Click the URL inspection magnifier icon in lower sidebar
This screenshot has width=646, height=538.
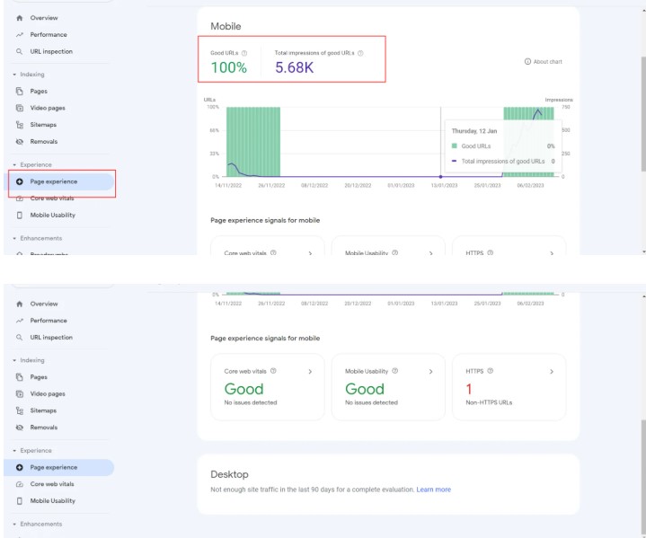click(20, 338)
